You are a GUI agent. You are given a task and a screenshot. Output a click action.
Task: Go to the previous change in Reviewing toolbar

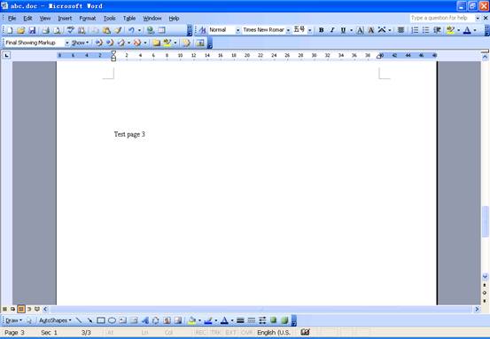coord(98,43)
